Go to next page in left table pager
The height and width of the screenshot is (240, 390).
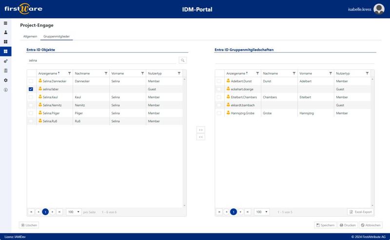pos(53,212)
